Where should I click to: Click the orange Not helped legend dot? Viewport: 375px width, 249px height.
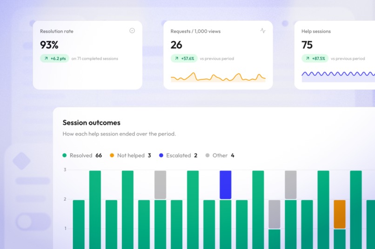112,155
